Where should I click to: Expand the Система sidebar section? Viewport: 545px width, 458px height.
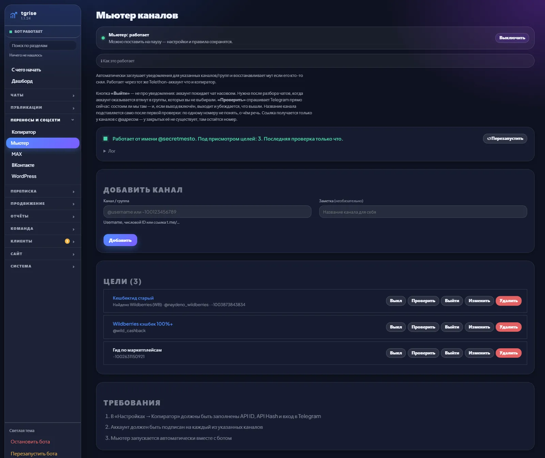click(x=43, y=266)
